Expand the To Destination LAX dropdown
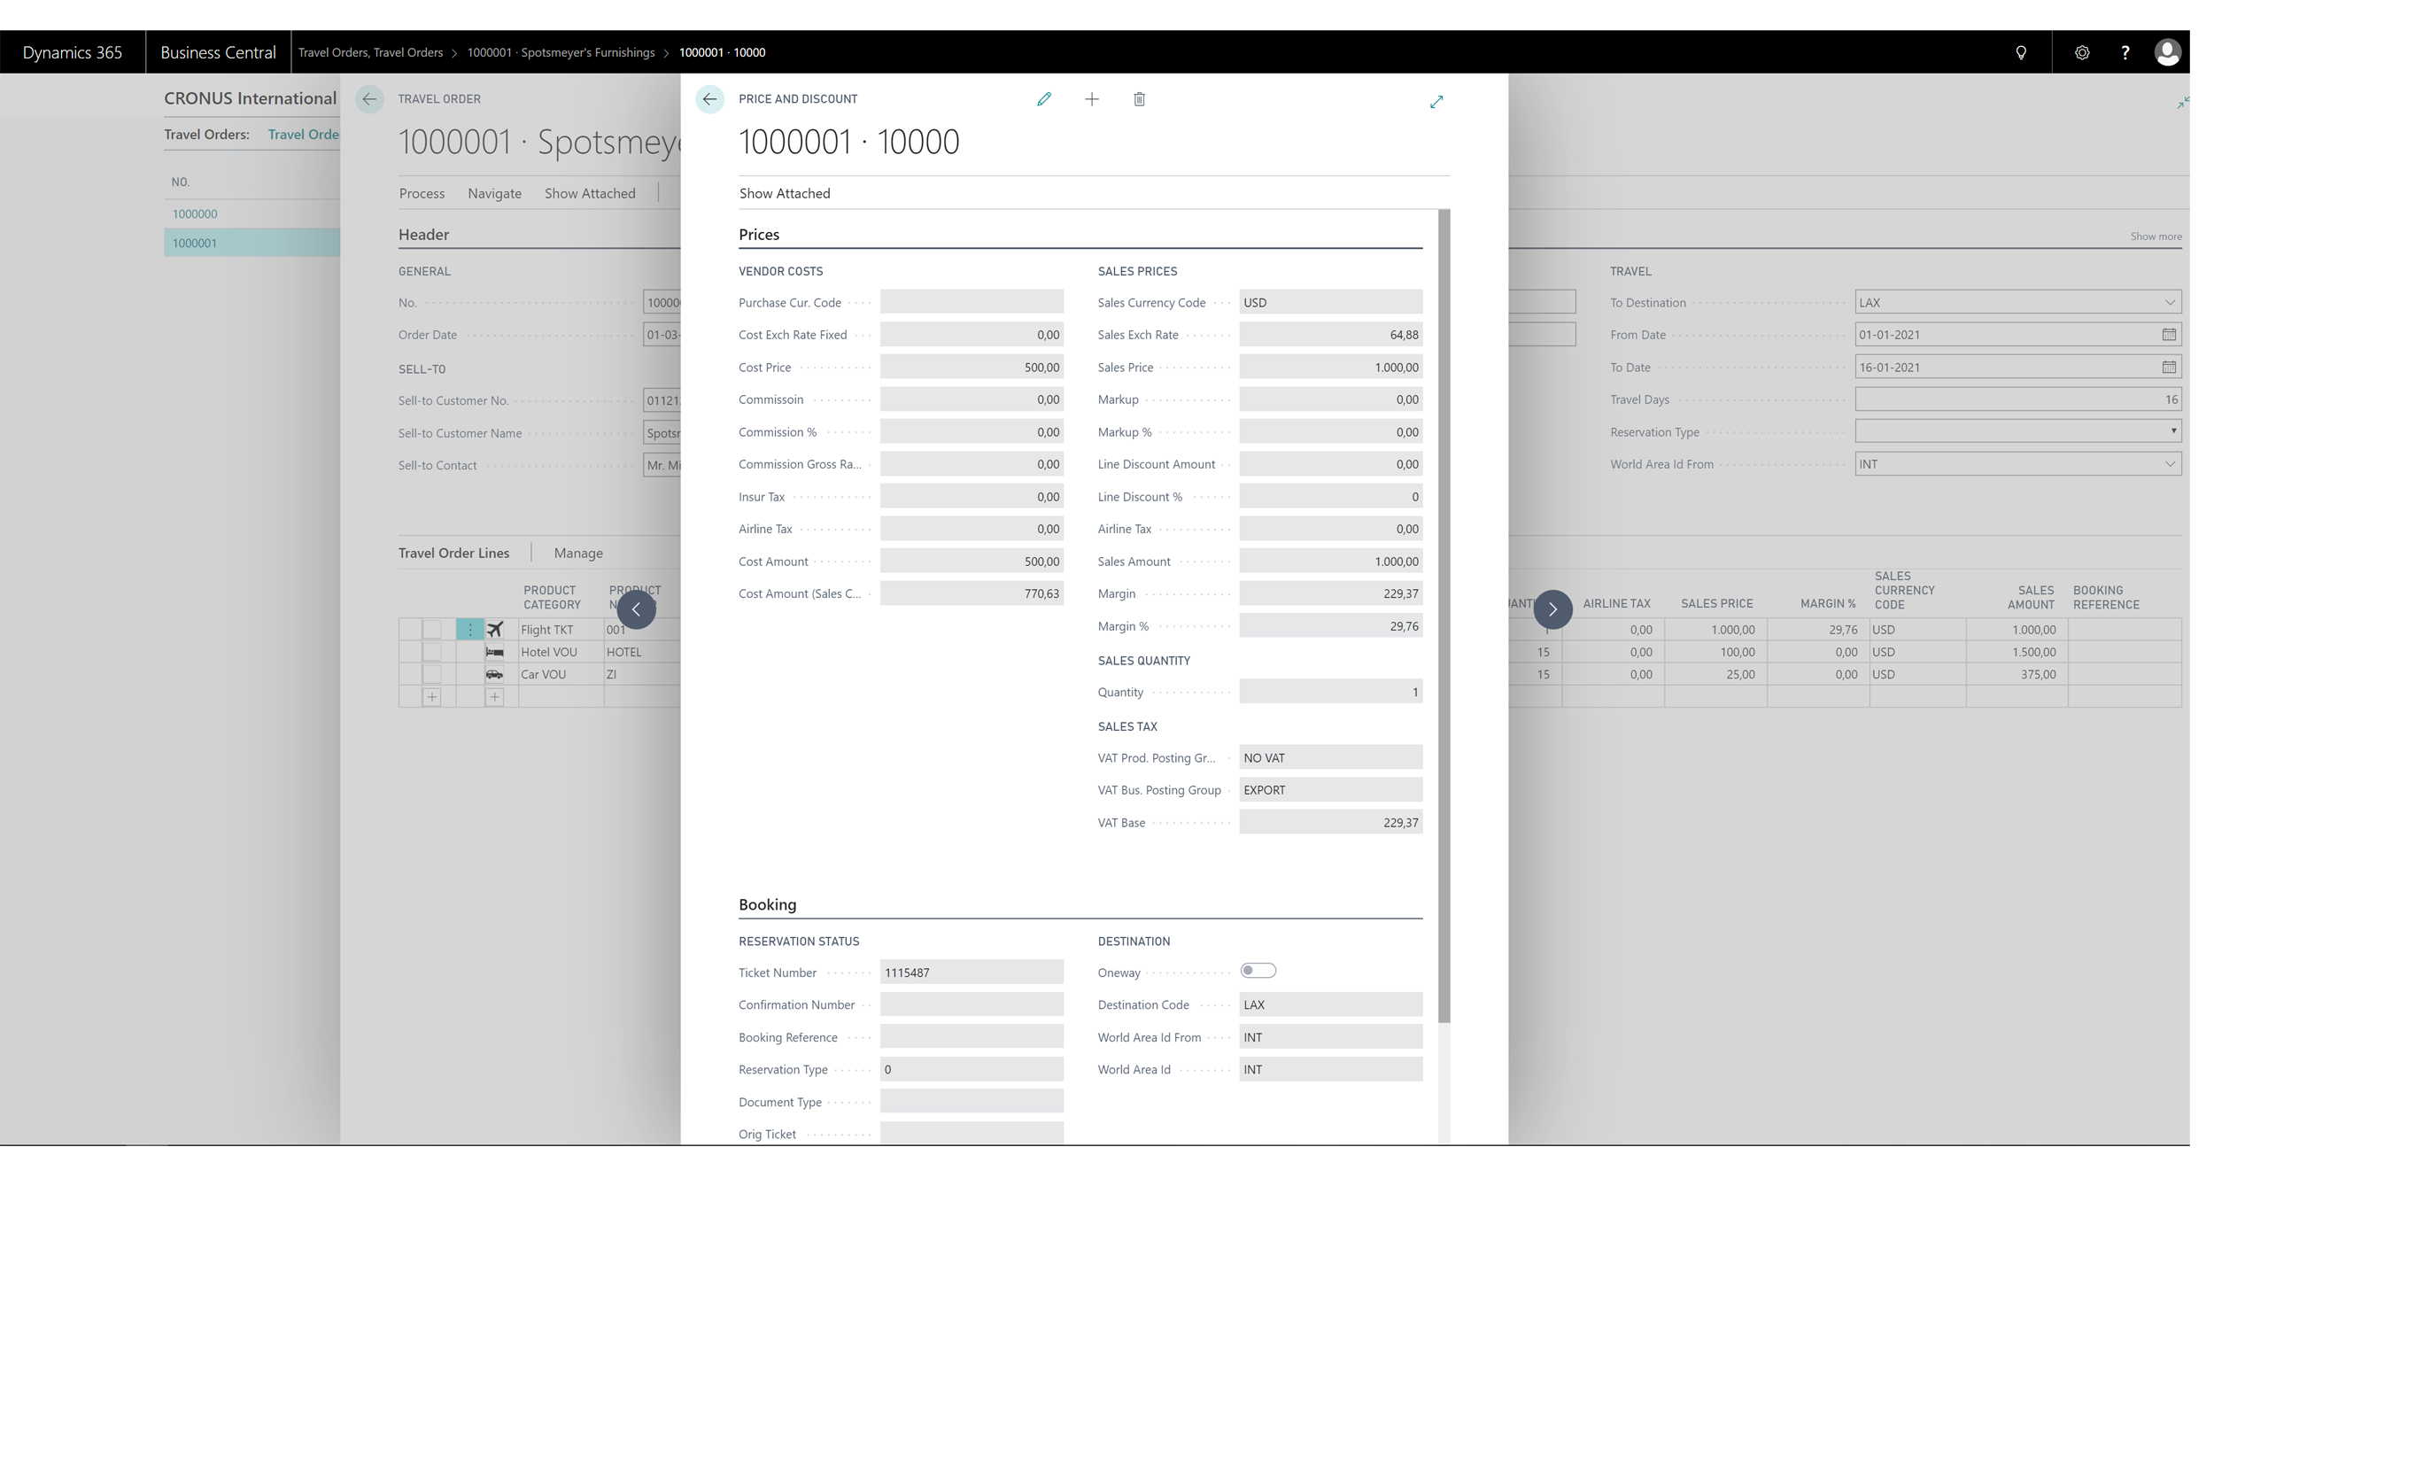 2169,302
